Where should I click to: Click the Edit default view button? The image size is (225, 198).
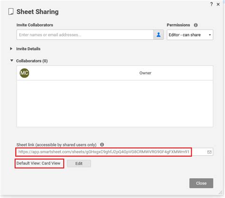tap(79, 163)
